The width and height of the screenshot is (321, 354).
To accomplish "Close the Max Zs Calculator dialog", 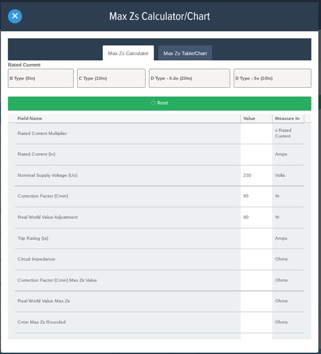I will click(x=15, y=16).
